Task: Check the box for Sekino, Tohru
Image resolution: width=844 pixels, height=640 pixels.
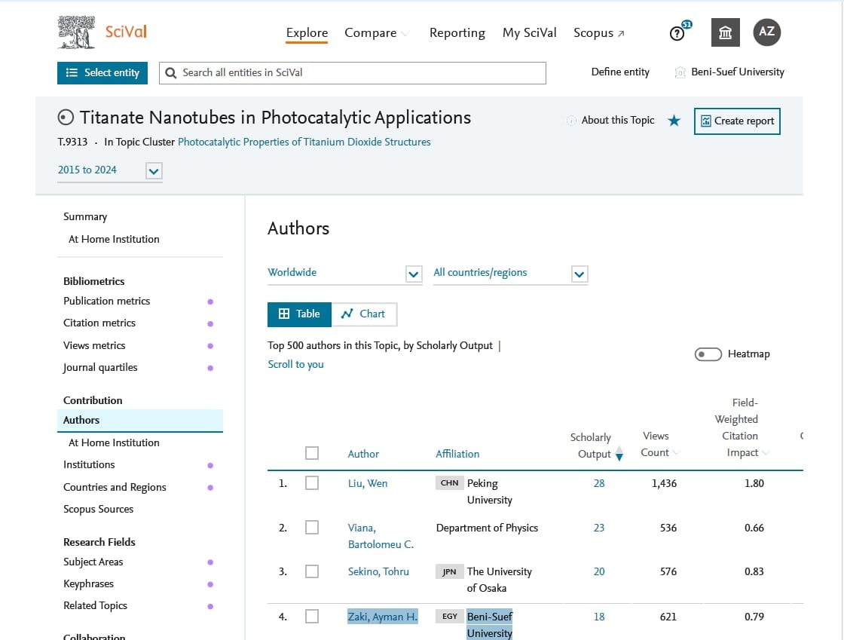Action: [312, 571]
